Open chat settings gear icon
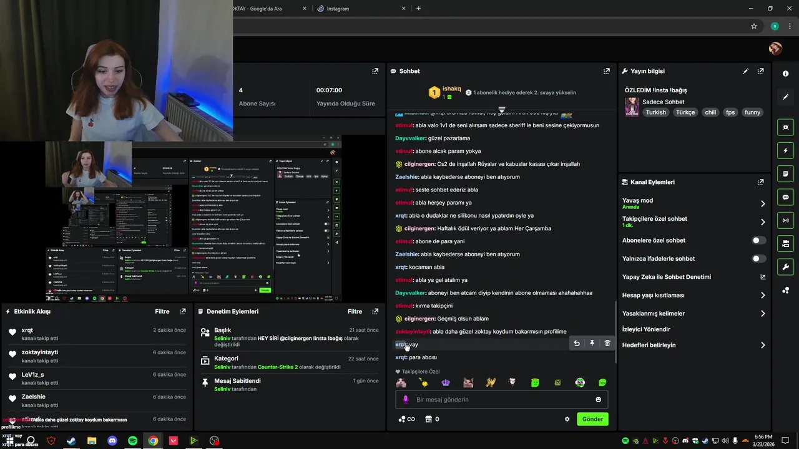Screen dimensions: 799x449 tap(567, 419)
